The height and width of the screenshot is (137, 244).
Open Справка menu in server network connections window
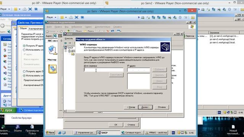(x=117, y=27)
